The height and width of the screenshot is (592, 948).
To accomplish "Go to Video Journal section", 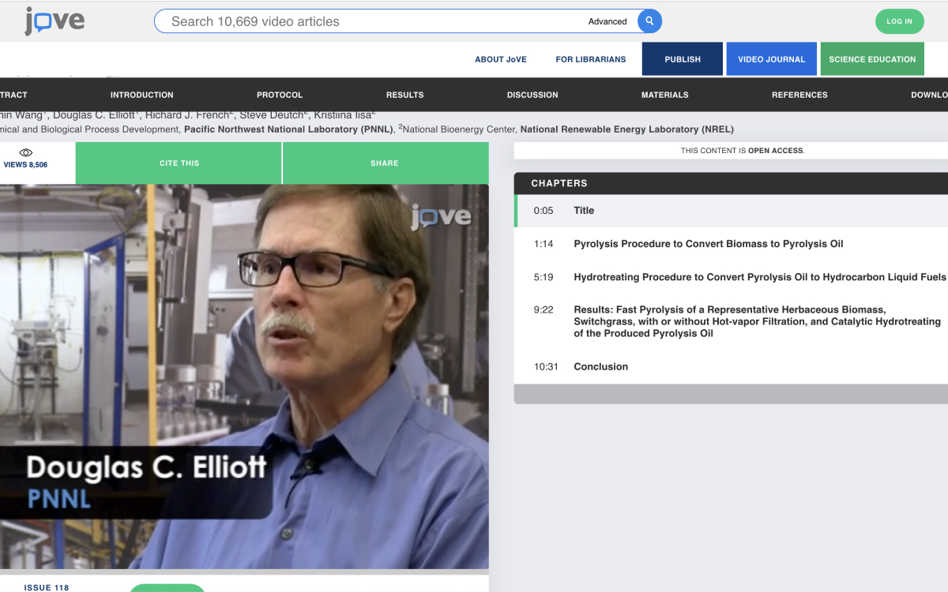I will tap(771, 59).
